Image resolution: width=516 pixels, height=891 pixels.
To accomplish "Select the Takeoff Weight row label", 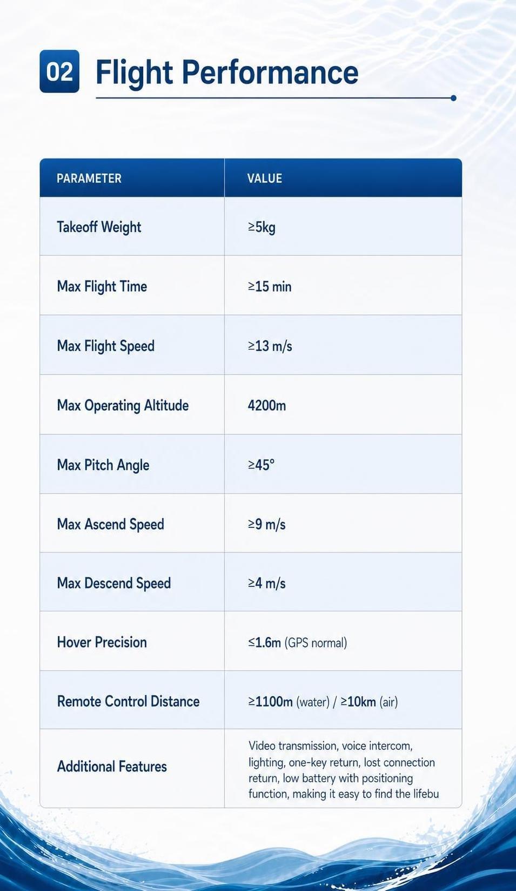I will (99, 227).
